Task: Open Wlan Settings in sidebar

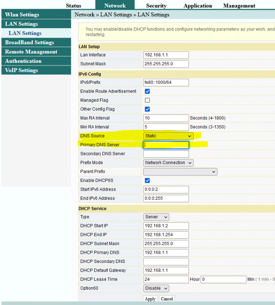Action: (x=22, y=15)
